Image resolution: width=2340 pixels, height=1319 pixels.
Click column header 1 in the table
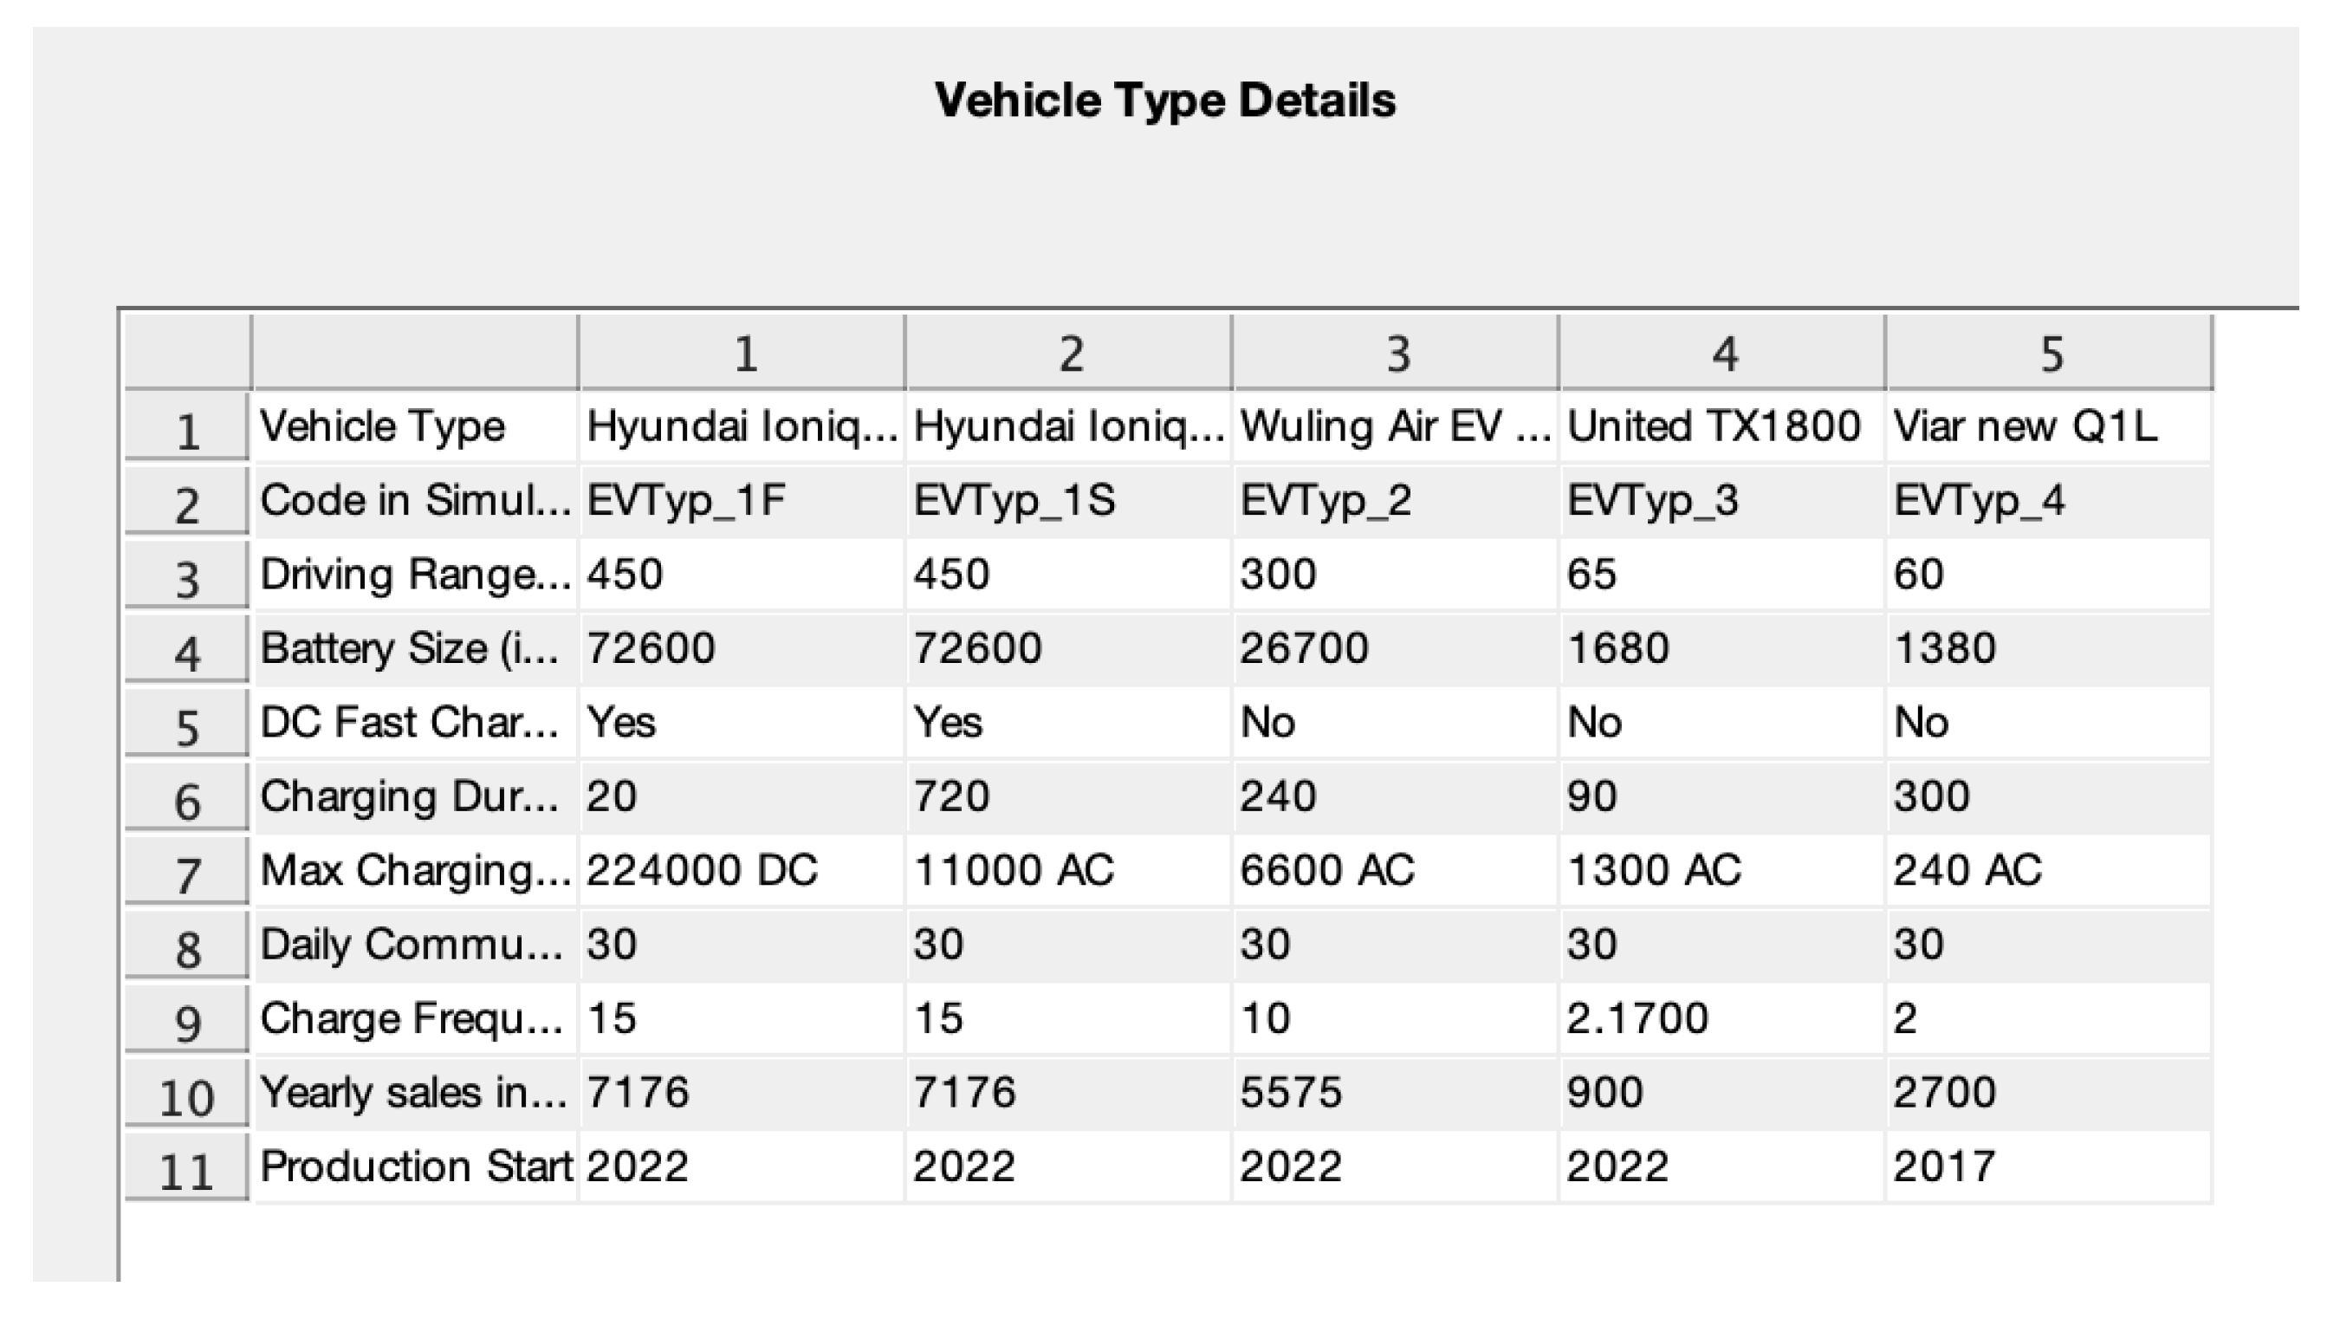pyautogui.click(x=743, y=354)
